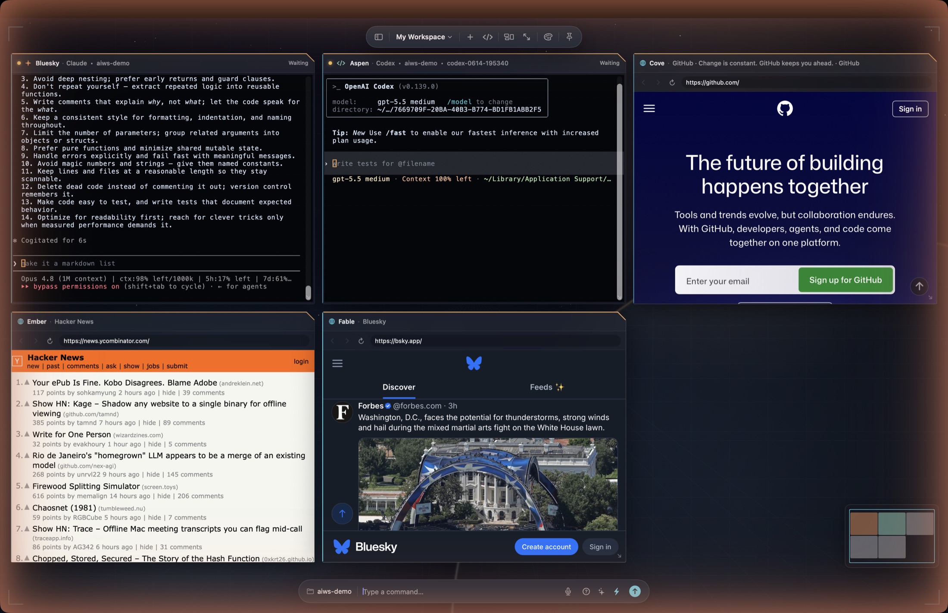
Task: Click the Aspen pane title
Action: [x=359, y=63]
